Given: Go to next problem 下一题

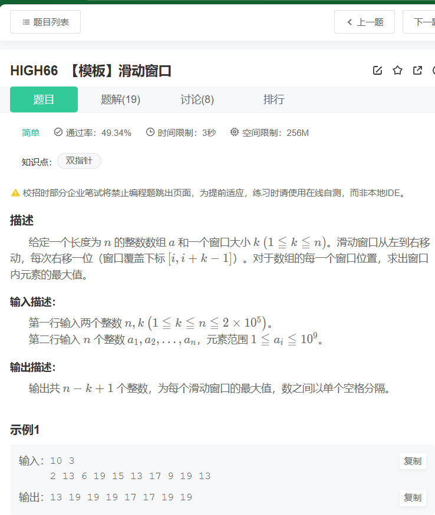Looking at the screenshot, I should (419, 22).
